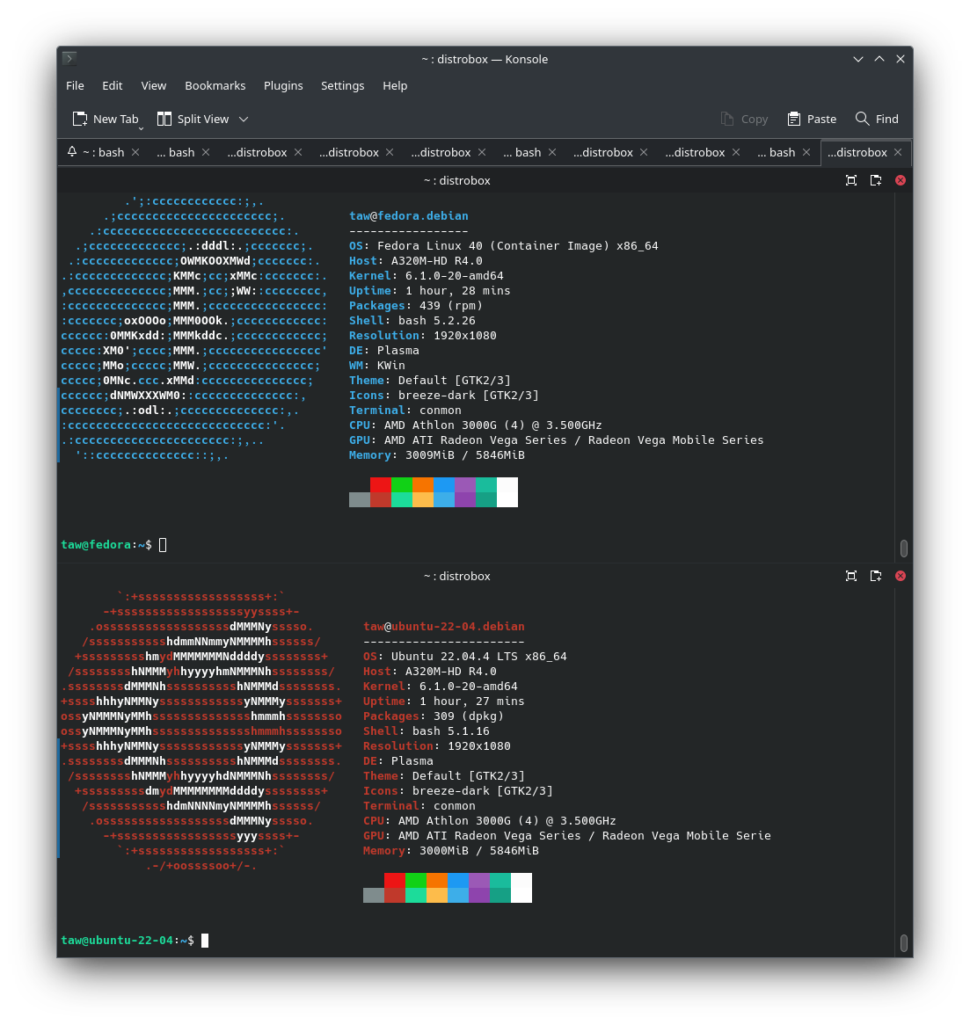The image size is (970, 1025).
Task: Click the 'Shell: bash 5.1.16' line
Action: pos(427,731)
